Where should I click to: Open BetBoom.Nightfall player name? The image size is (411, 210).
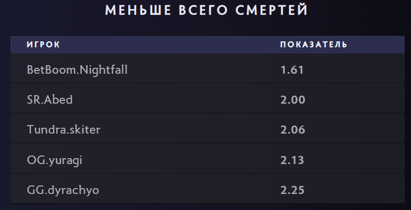point(77,70)
